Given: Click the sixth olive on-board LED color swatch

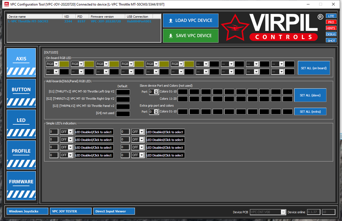Looking at the screenshot, I should pos(189,64).
